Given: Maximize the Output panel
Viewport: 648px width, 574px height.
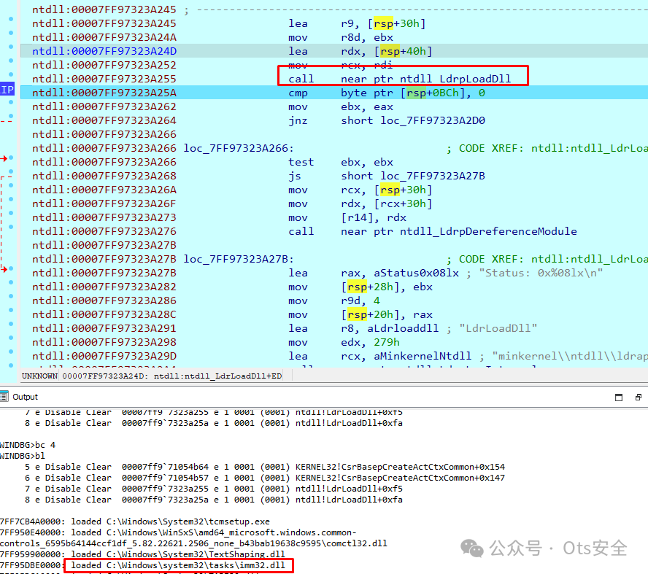Looking at the screenshot, I should point(619,397).
